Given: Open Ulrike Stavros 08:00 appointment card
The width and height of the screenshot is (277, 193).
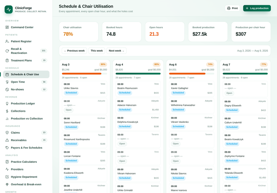Looking at the screenshot, I should [84, 89].
